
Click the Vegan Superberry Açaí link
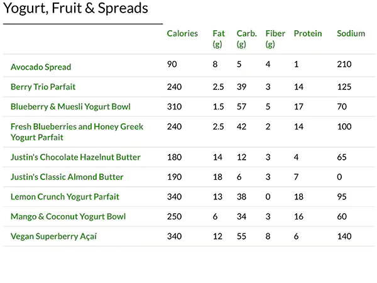click(53, 236)
